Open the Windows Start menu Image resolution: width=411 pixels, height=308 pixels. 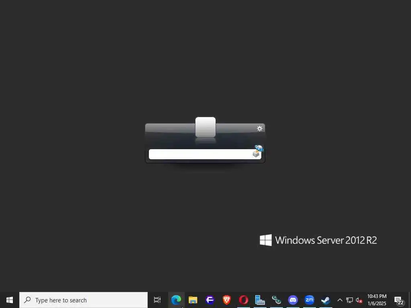pyautogui.click(x=10, y=300)
